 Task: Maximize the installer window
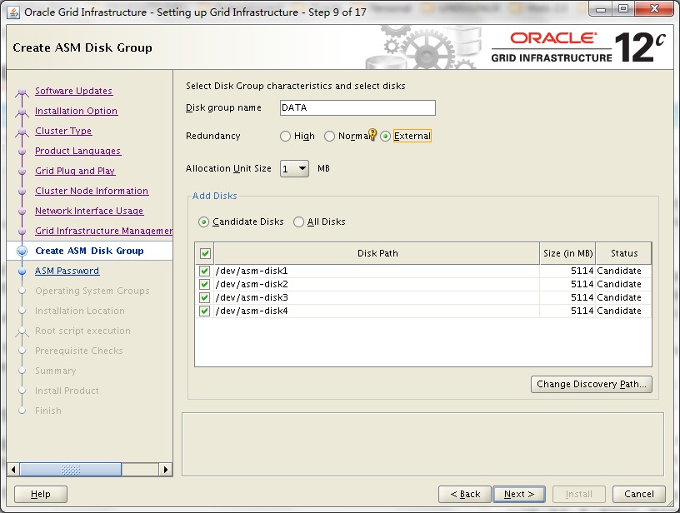pyautogui.click(x=623, y=9)
